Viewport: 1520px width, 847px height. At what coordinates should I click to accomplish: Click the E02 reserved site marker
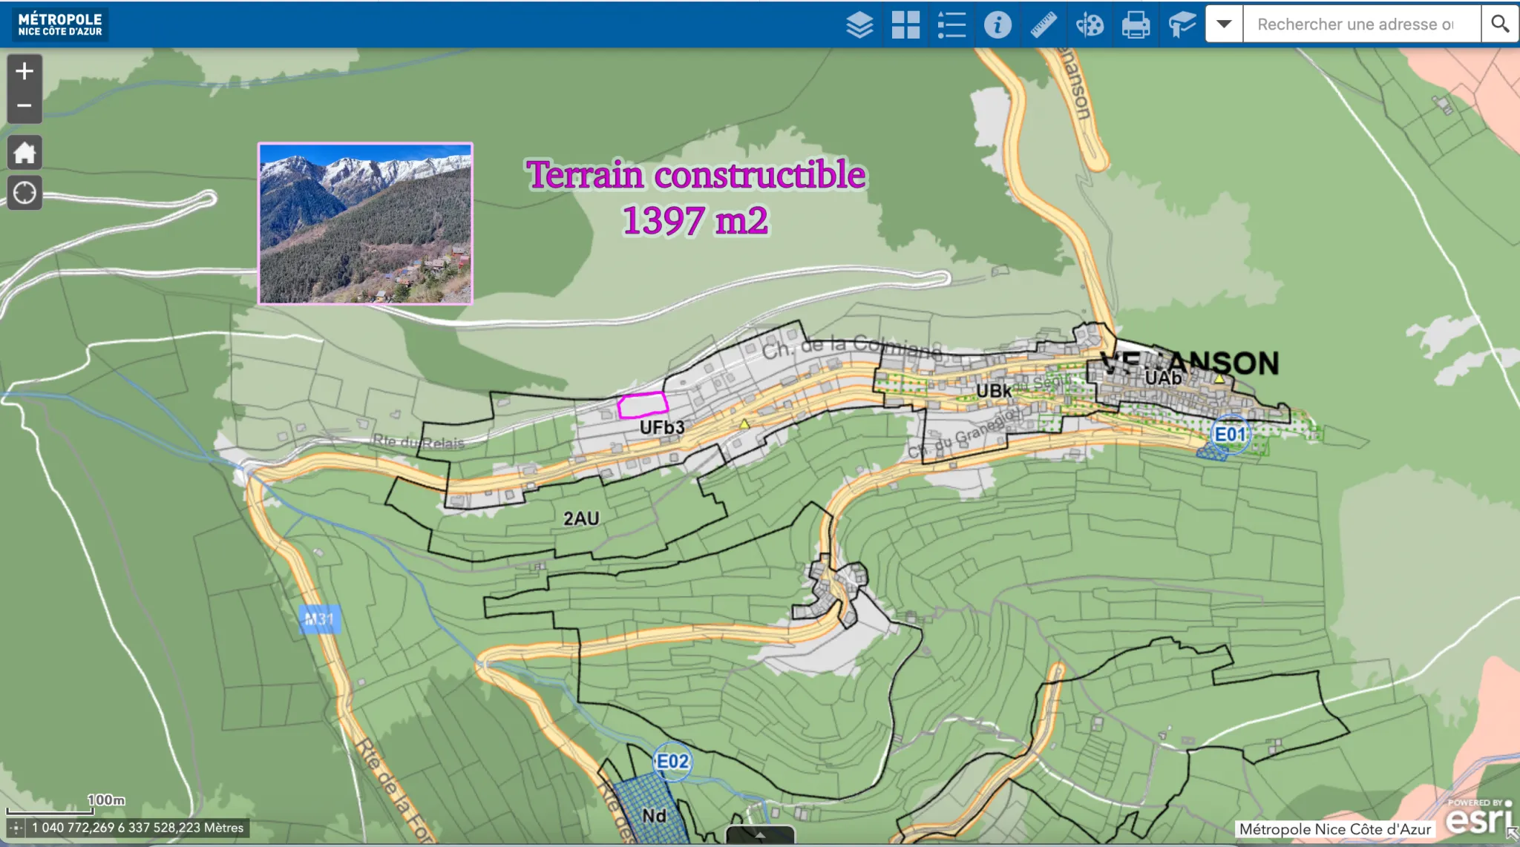672,762
